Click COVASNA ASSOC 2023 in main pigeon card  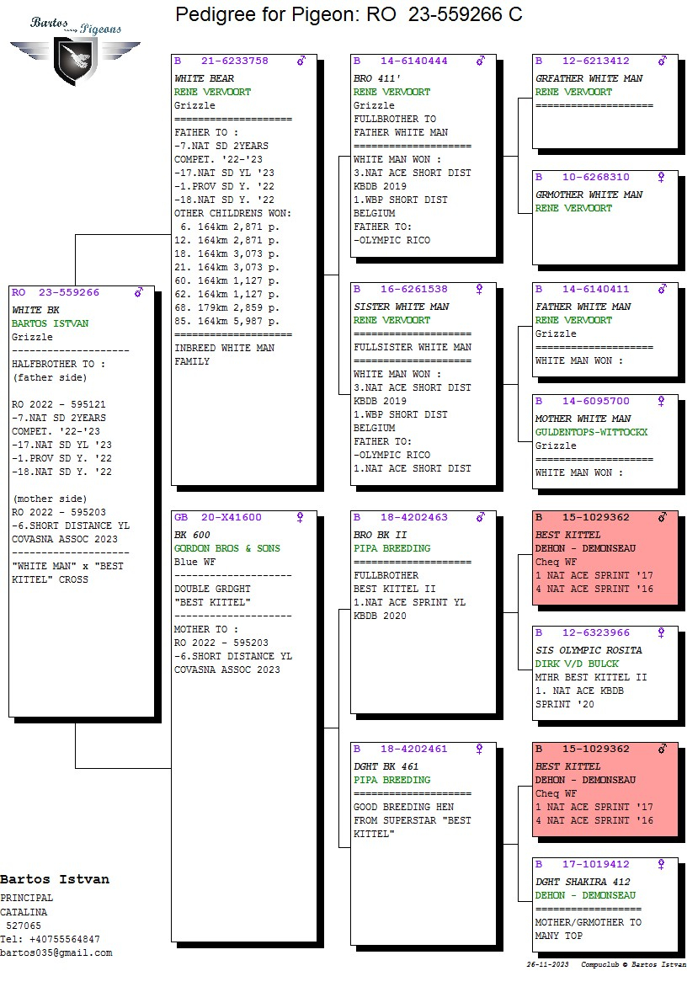(64, 539)
